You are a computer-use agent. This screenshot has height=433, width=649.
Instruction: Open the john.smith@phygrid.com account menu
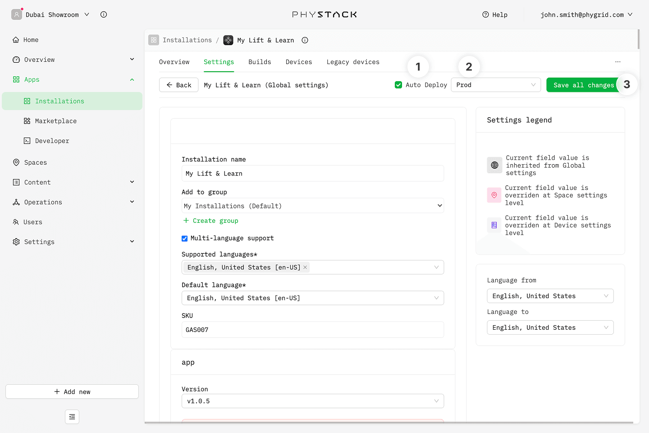click(x=586, y=14)
